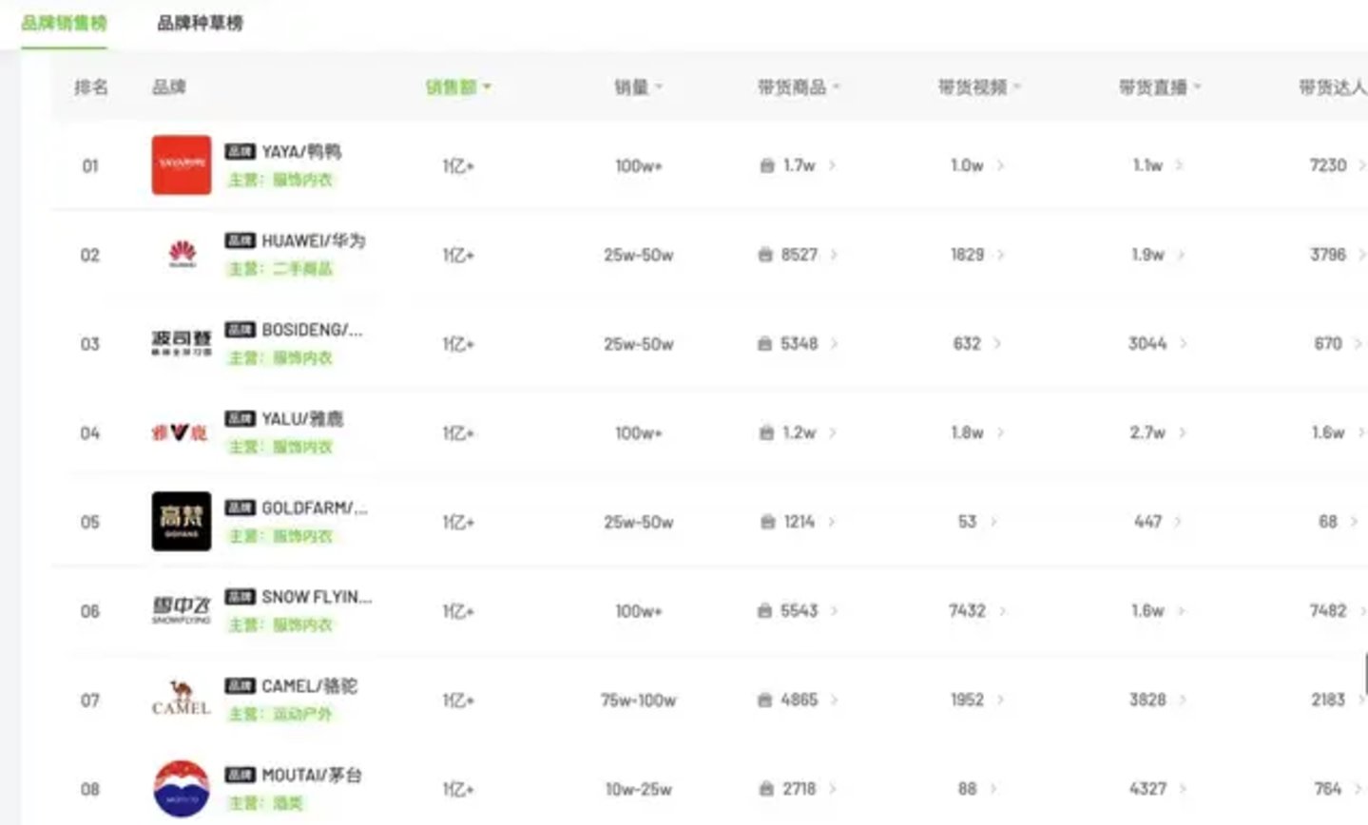Click the YALU brand logo
Screen dimensions: 1368x825
click(x=182, y=432)
